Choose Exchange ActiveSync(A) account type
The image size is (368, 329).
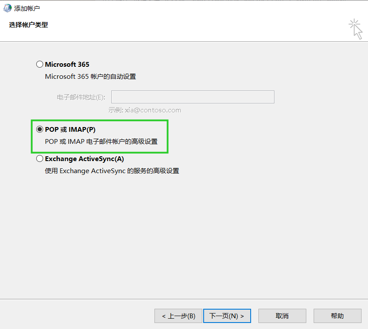point(40,158)
